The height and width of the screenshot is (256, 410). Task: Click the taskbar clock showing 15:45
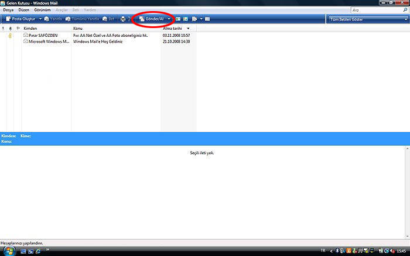[x=401, y=251]
